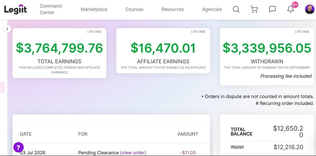The height and width of the screenshot is (156, 316).
Task: Click the Pending Clearance text
Action: [x=99, y=153]
